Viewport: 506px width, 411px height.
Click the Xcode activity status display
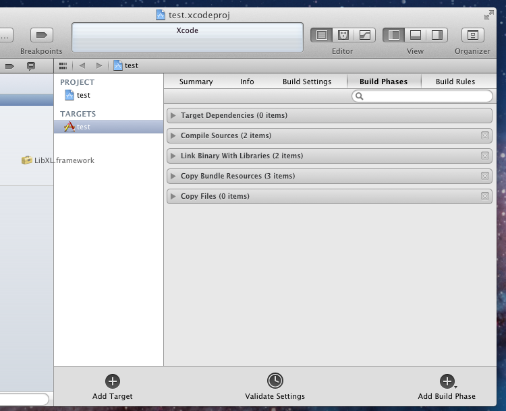point(187,37)
